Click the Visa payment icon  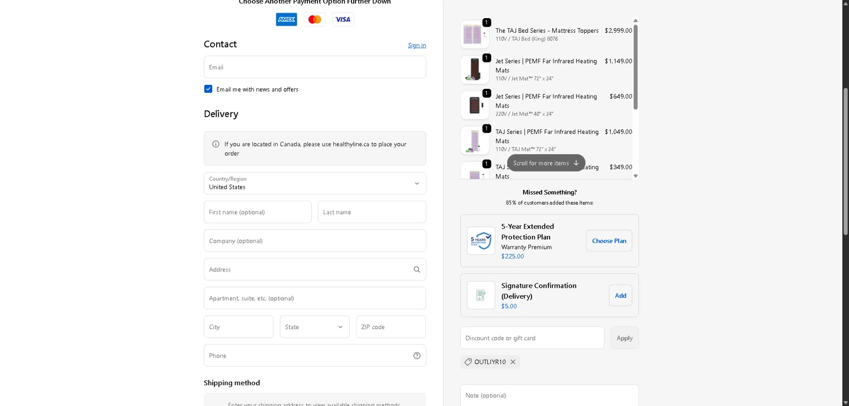343,19
